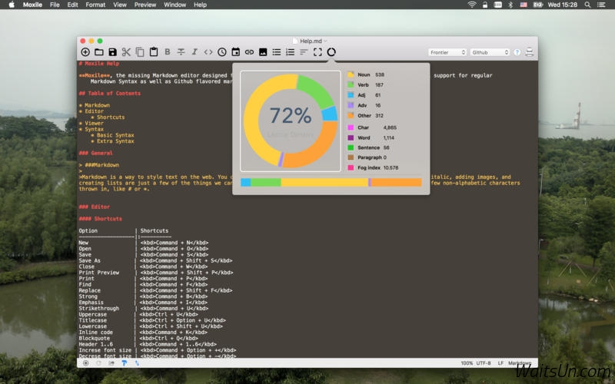The width and height of the screenshot is (615, 384).
Task: Click the yellow Noun color swatch
Action: click(x=351, y=74)
